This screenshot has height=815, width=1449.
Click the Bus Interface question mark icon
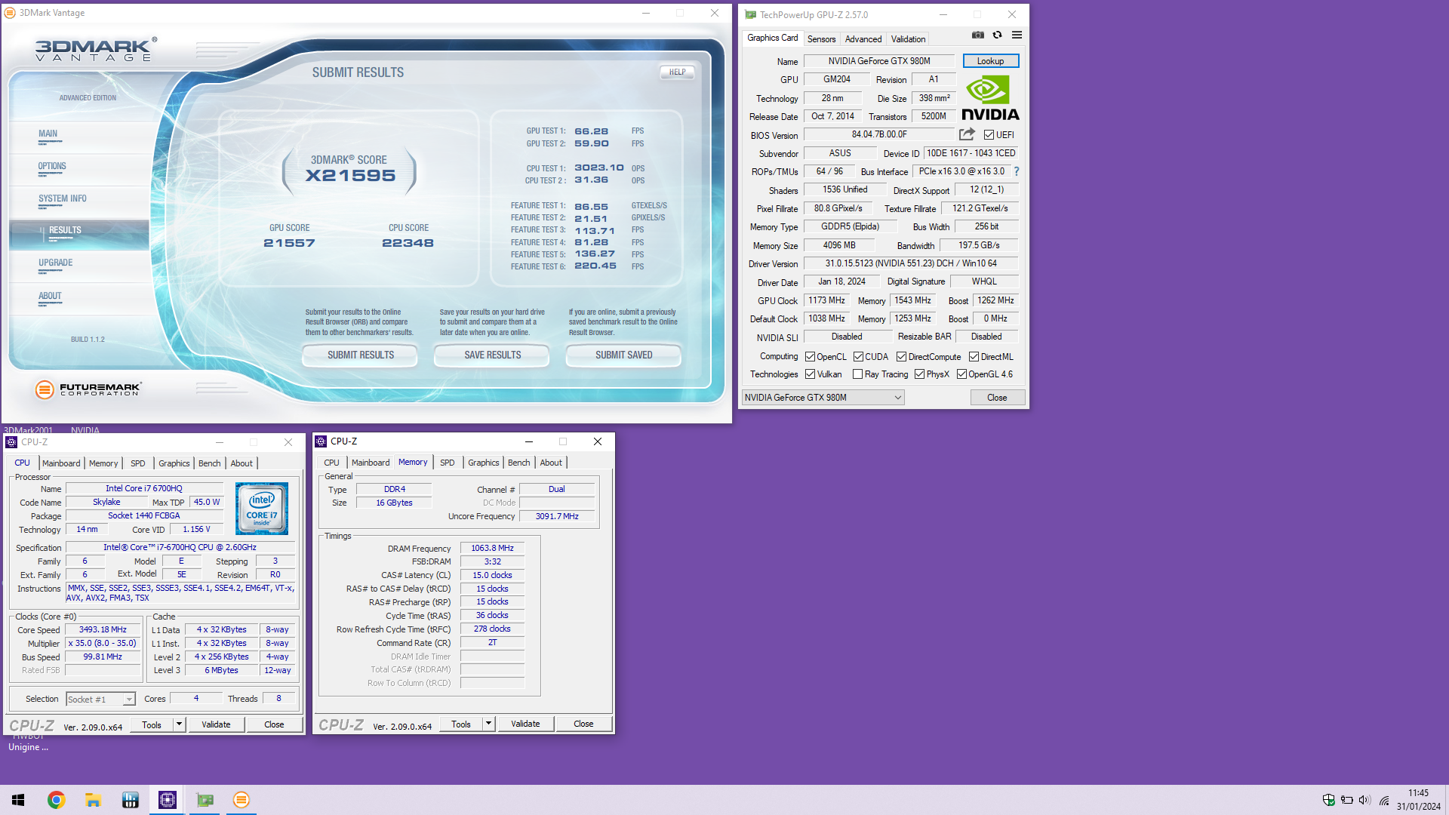click(x=1017, y=171)
